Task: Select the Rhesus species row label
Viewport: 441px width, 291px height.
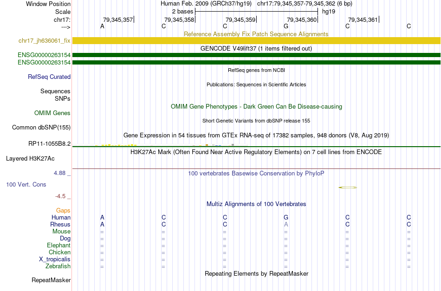Action: coord(60,224)
